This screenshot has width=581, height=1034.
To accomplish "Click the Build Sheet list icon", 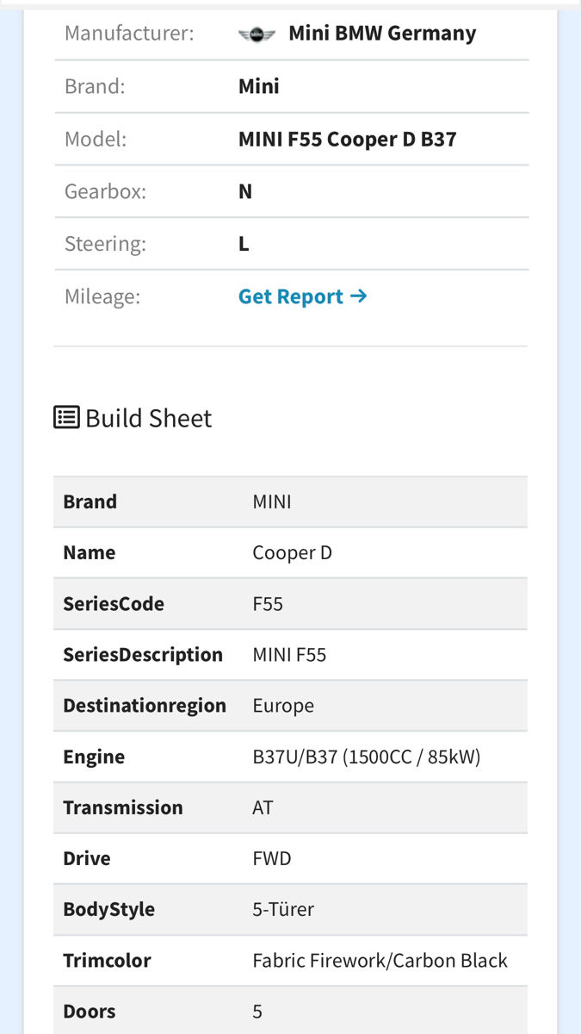I will pos(66,418).
